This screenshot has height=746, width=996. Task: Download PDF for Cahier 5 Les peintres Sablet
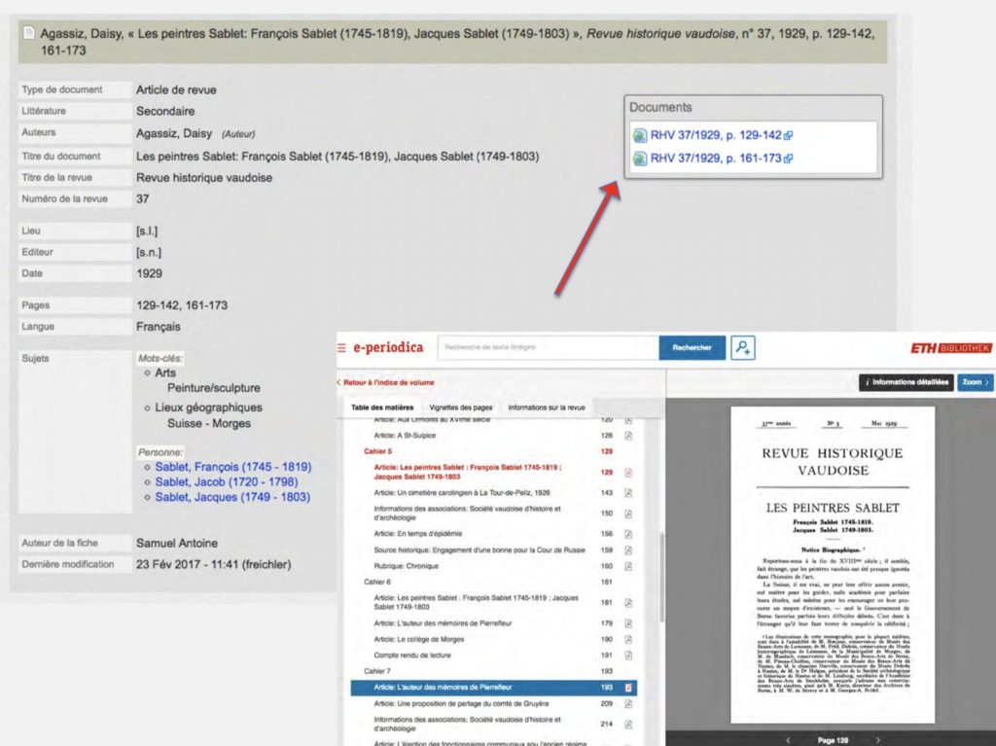pyautogui.click(x=628, y=473)
